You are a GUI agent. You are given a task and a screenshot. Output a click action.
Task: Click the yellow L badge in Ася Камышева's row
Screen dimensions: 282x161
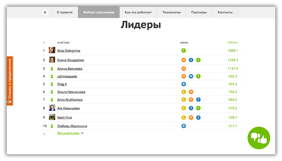click(x=184, y=108)
